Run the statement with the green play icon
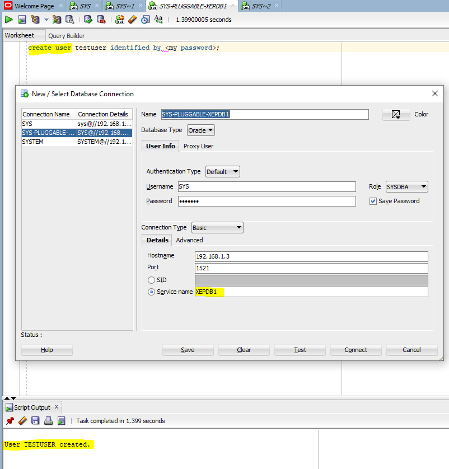Screen dimensions: 449x469 pyautogui.click(x=8, y=20)
